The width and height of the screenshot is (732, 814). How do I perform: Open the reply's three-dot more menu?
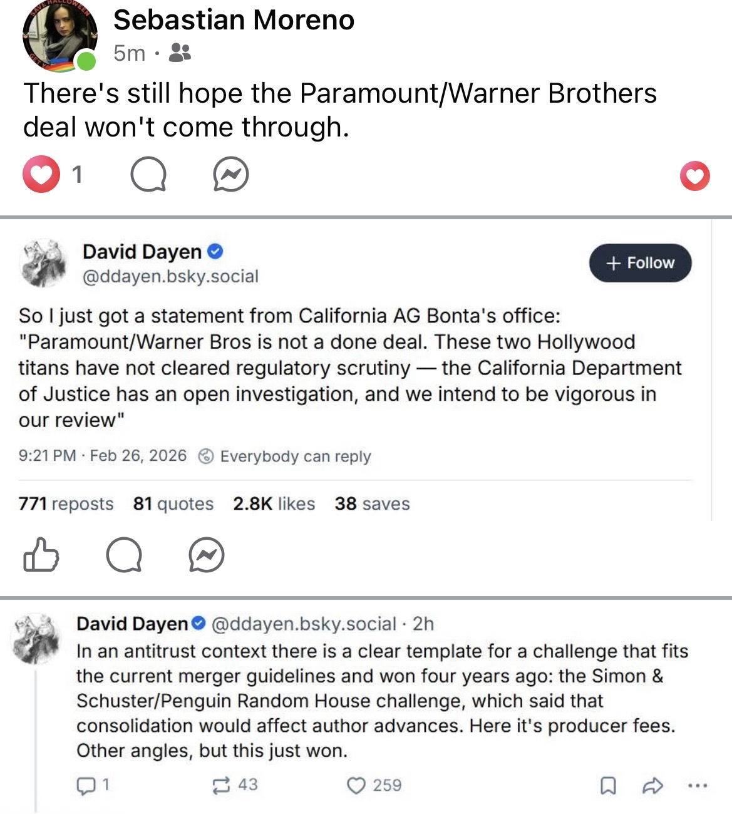(699, 785)
